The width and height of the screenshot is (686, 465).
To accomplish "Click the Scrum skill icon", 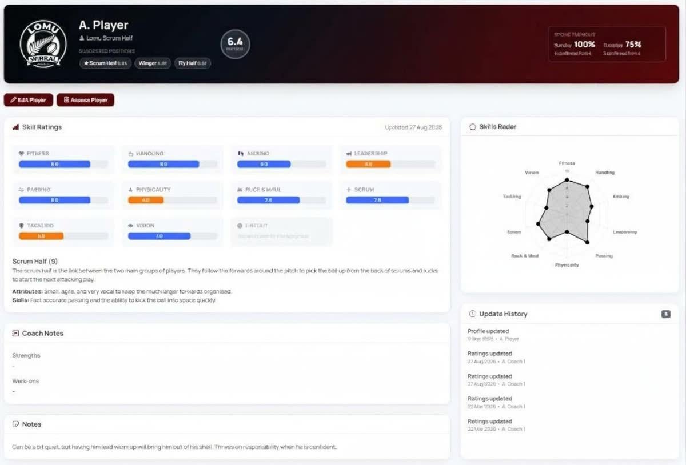I will click(x=349, y=190).
